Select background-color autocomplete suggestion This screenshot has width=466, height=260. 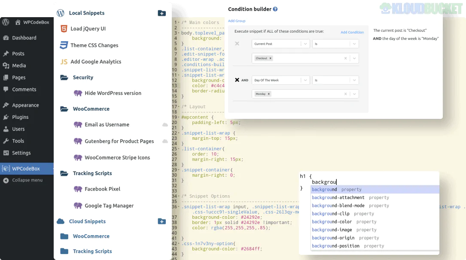click(375, 222)
